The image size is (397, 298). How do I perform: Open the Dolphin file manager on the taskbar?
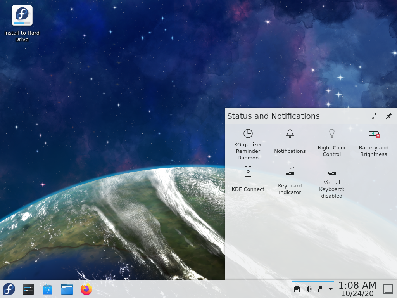67,289
